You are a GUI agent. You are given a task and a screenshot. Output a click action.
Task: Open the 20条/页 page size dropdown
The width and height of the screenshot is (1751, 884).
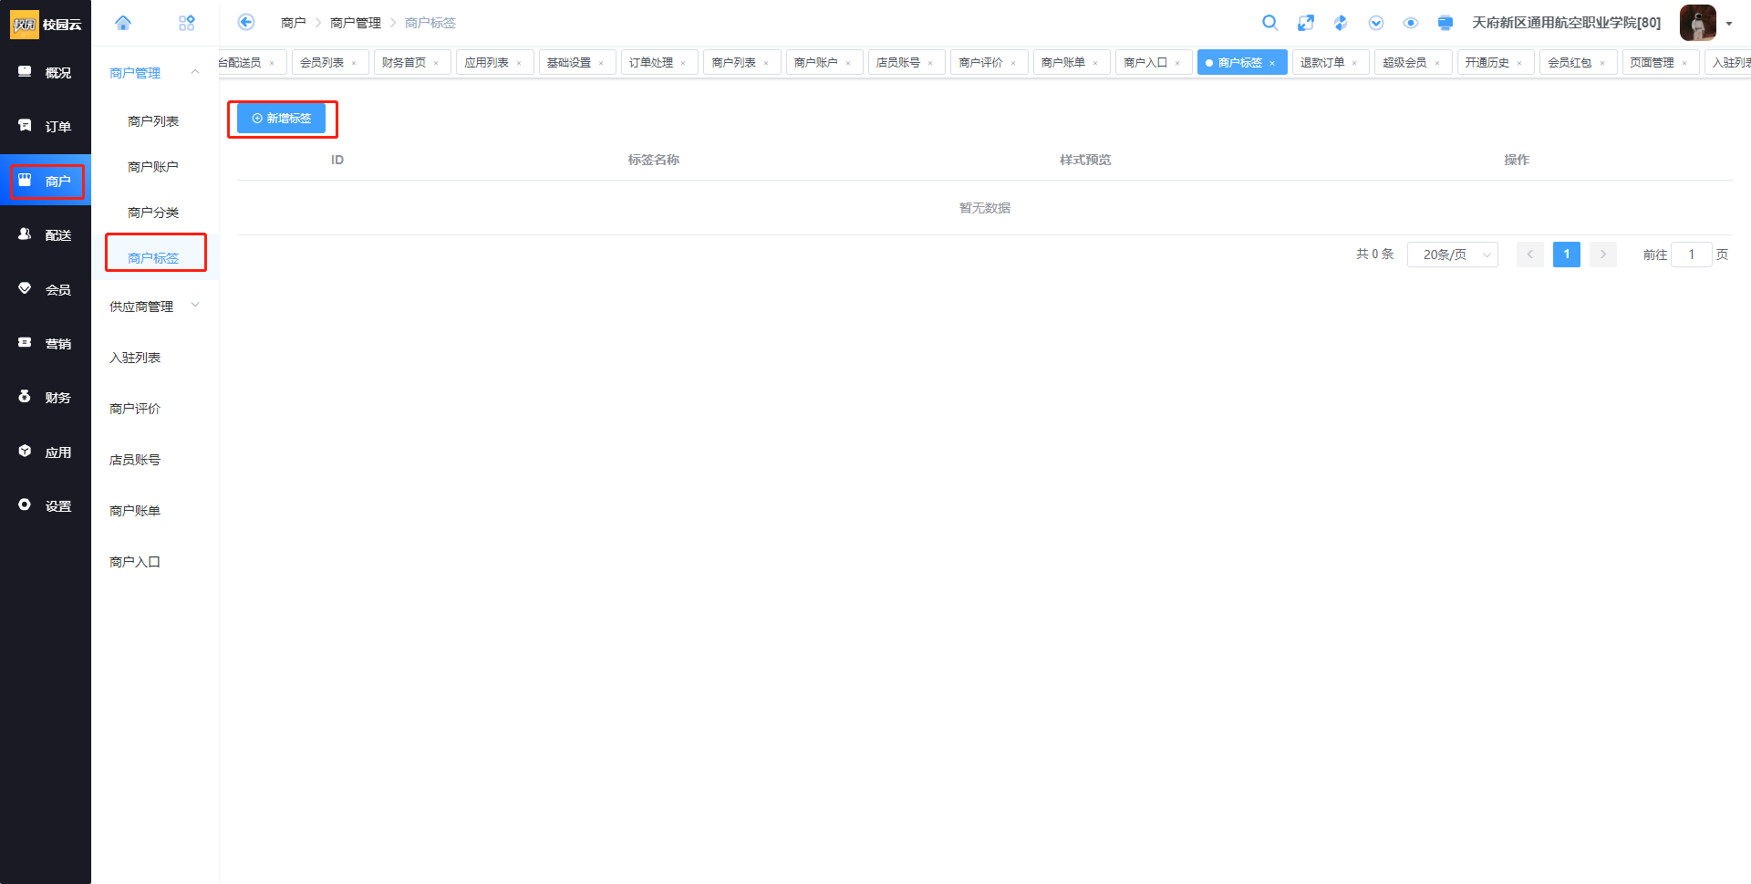1453,255
